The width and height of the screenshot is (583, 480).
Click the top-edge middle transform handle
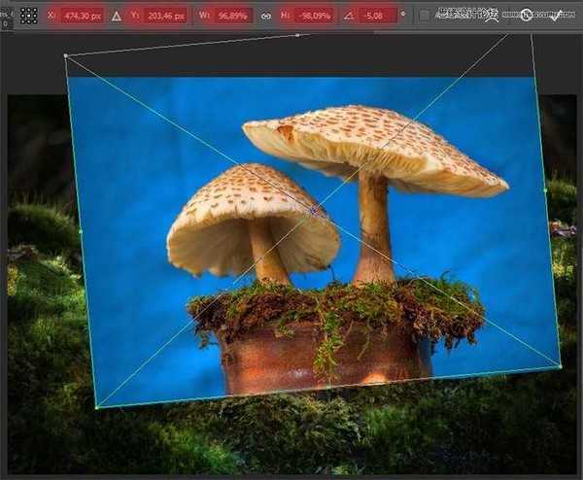tap(297, 35)
